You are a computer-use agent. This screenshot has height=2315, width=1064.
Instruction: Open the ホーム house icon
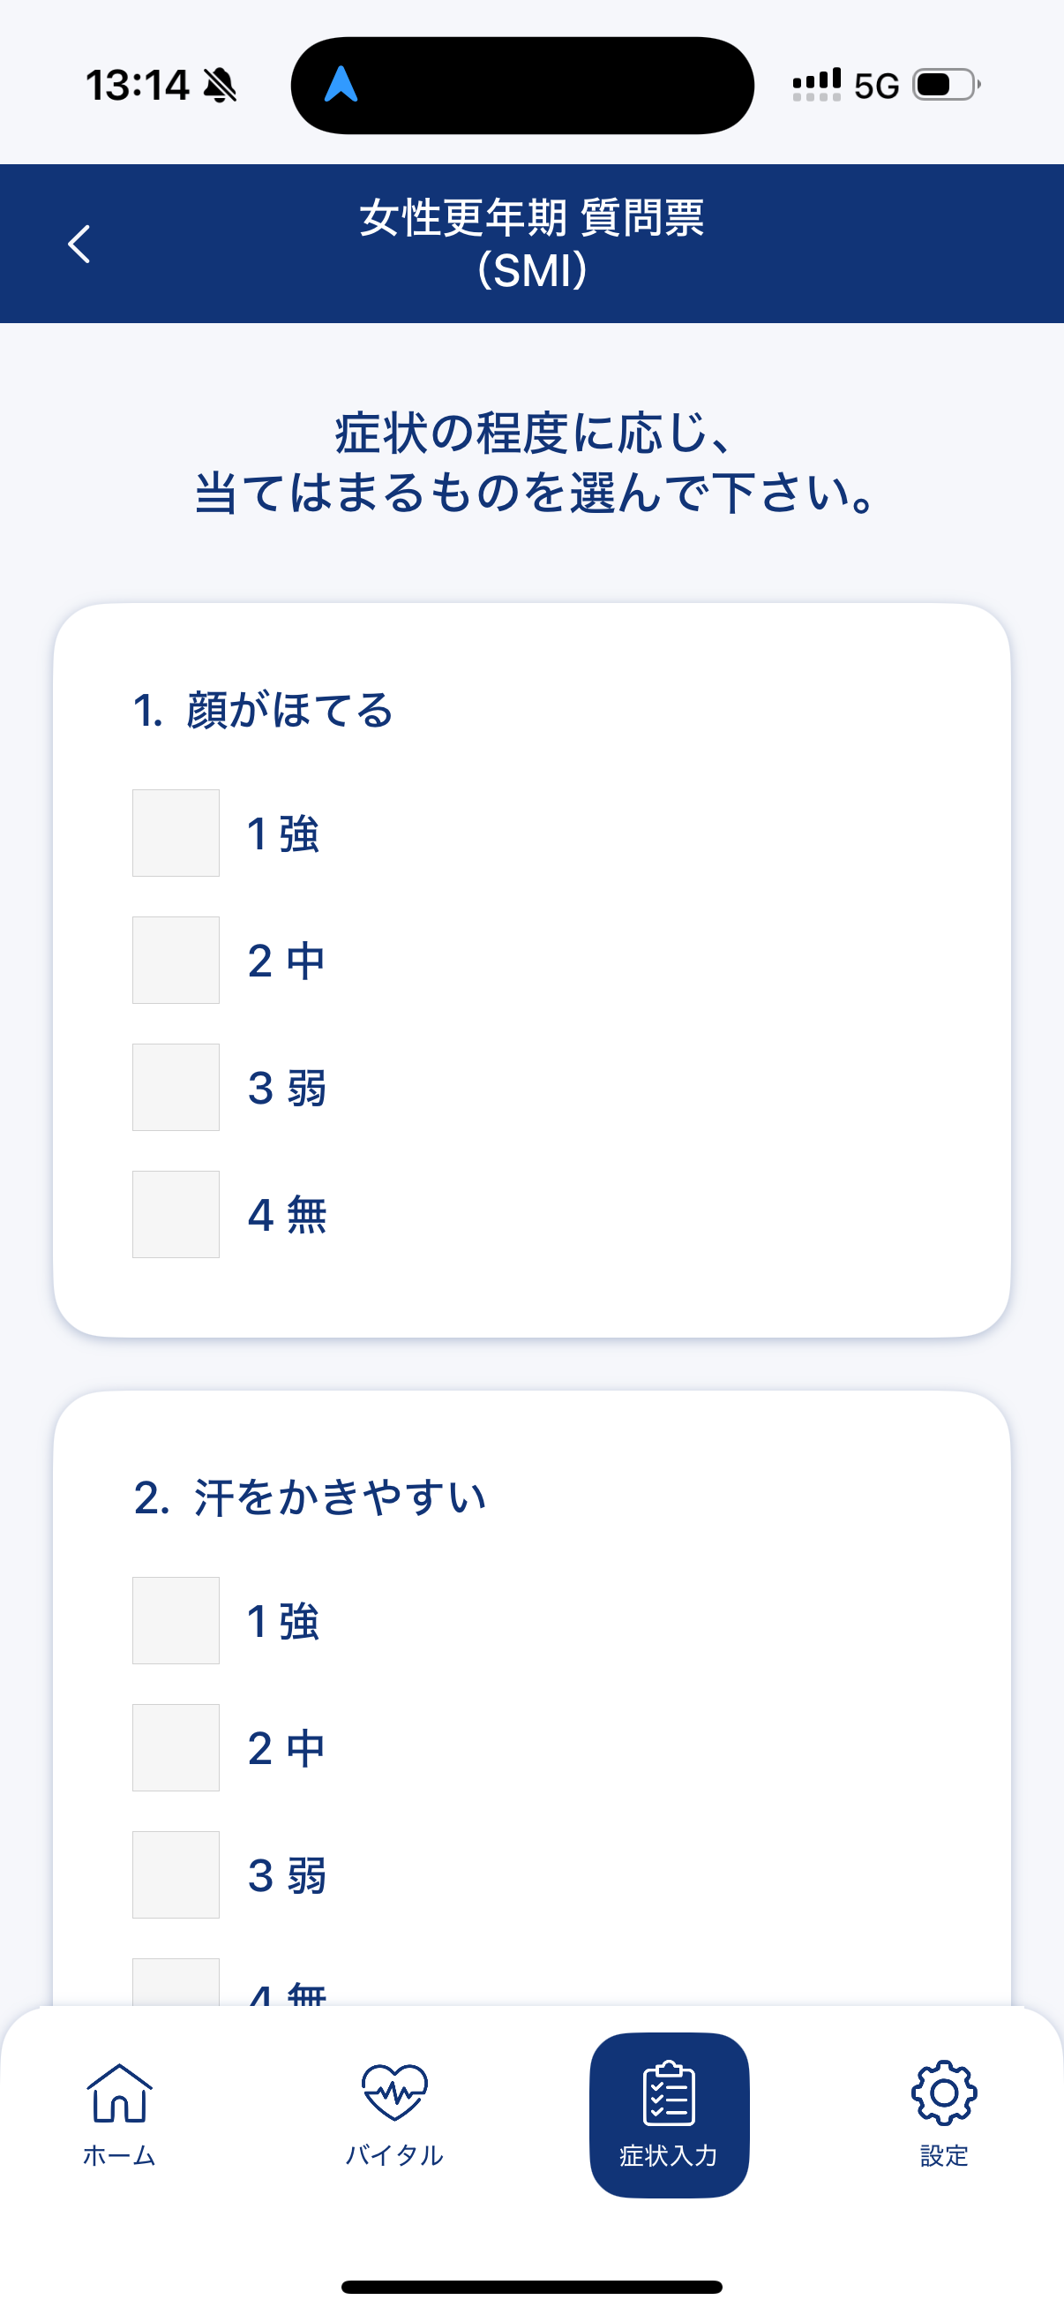[119, 2093]
